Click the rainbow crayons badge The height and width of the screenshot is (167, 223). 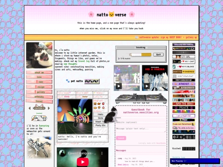tap(184, 112)
